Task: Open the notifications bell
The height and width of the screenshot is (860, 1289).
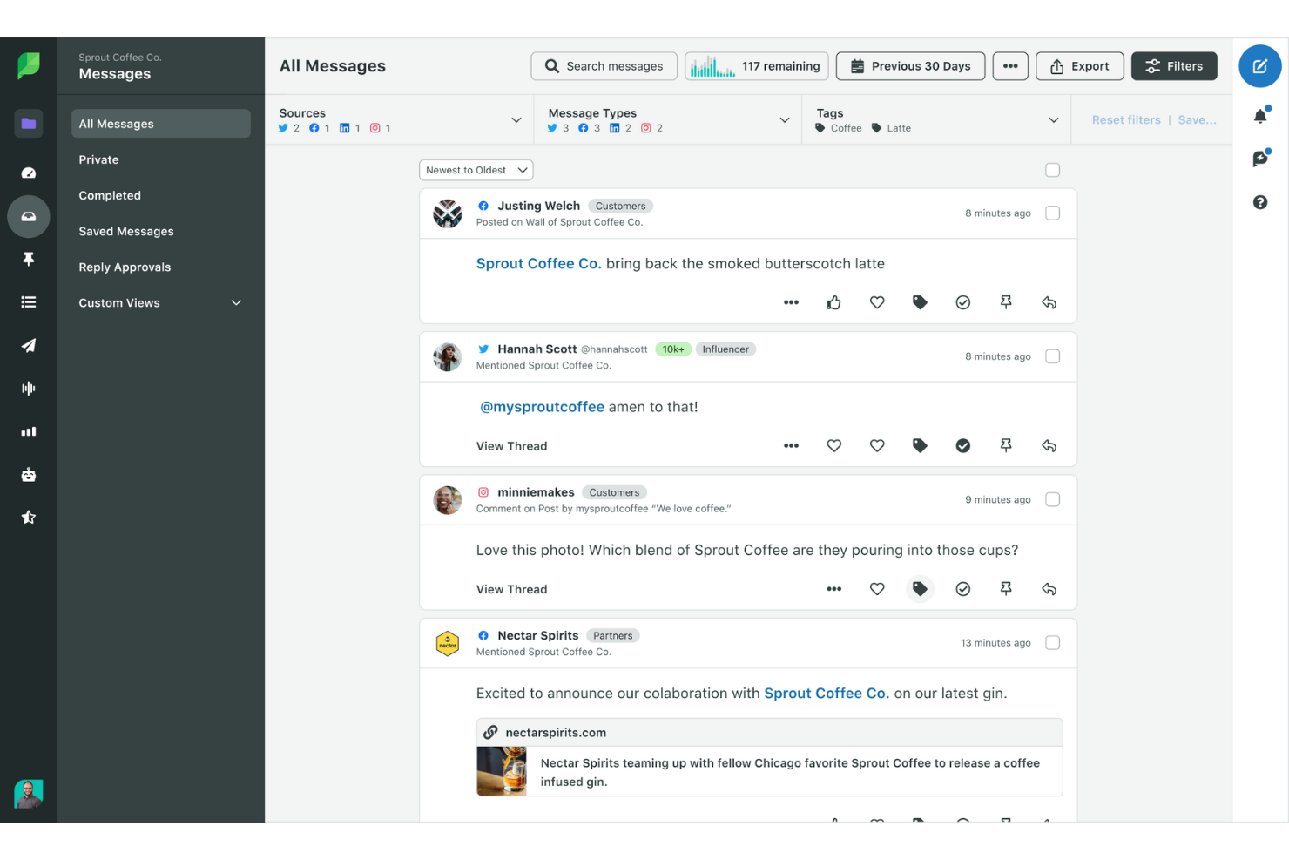Action: [x=1260, y=115]
